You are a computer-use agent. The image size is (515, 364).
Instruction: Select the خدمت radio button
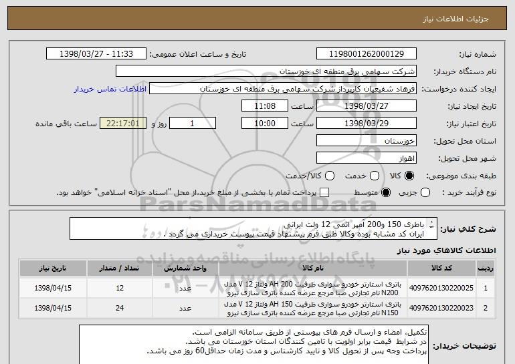[375, 176]
